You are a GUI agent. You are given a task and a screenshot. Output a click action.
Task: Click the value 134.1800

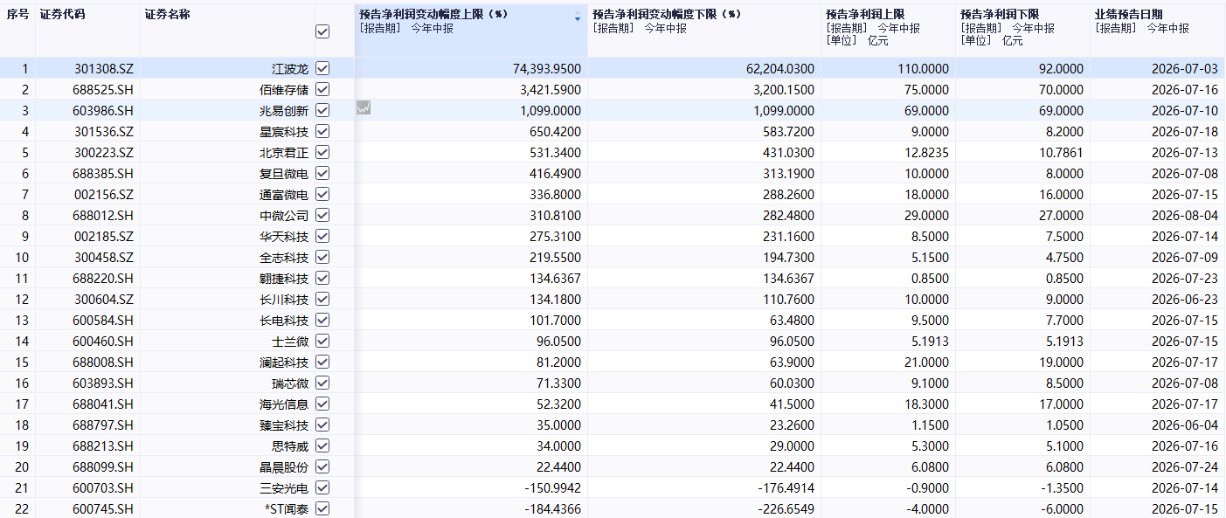click(x=556, y=299)
